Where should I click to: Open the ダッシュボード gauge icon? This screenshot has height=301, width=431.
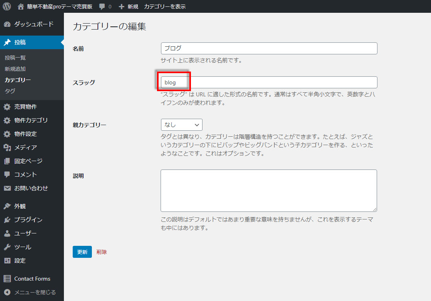coord(7,24)
